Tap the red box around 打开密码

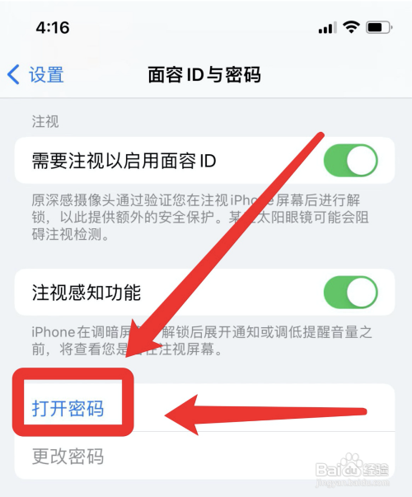point(73,402)
